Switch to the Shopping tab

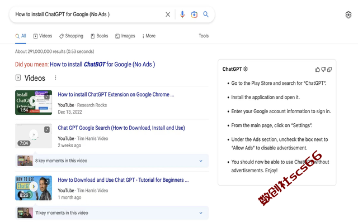coord(71,36)
